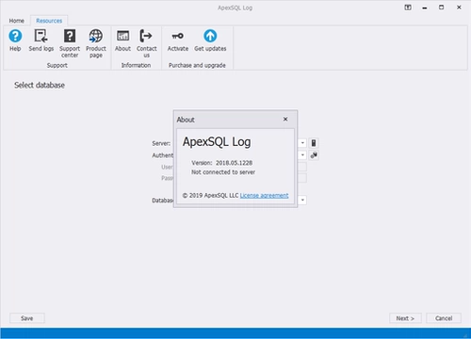Click the Send logs icon
Screen dimensions: 471x339
(41, 40)
